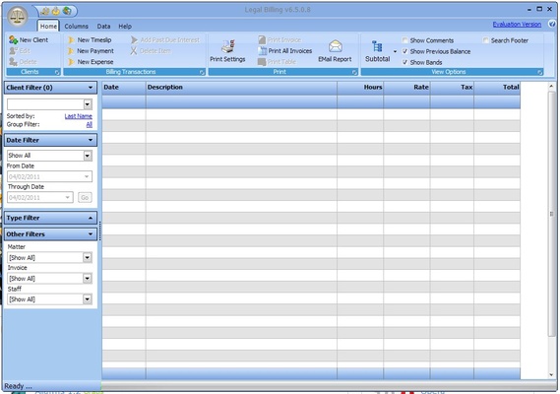The image size is (560, 394).
Task: Click the New Timeslip icon
Action: pos(71,40)
